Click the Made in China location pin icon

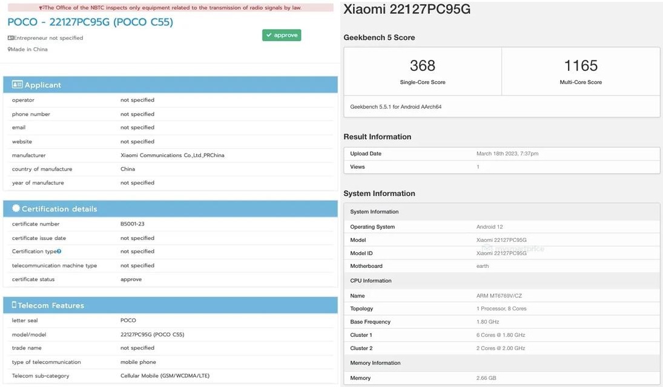pos(9,49)
